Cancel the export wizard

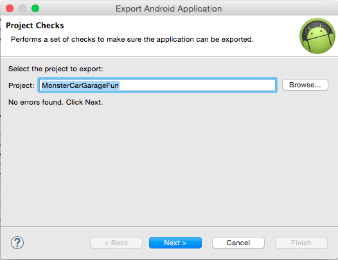[238, 243]
